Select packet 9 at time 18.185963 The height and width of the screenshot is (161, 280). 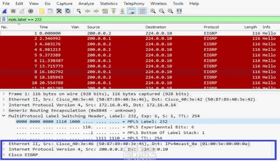[140, 77]
